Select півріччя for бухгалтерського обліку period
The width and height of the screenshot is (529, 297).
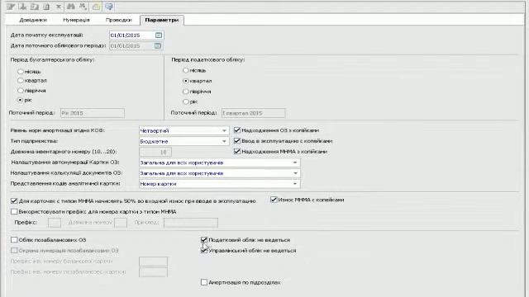tap(21, 90)
